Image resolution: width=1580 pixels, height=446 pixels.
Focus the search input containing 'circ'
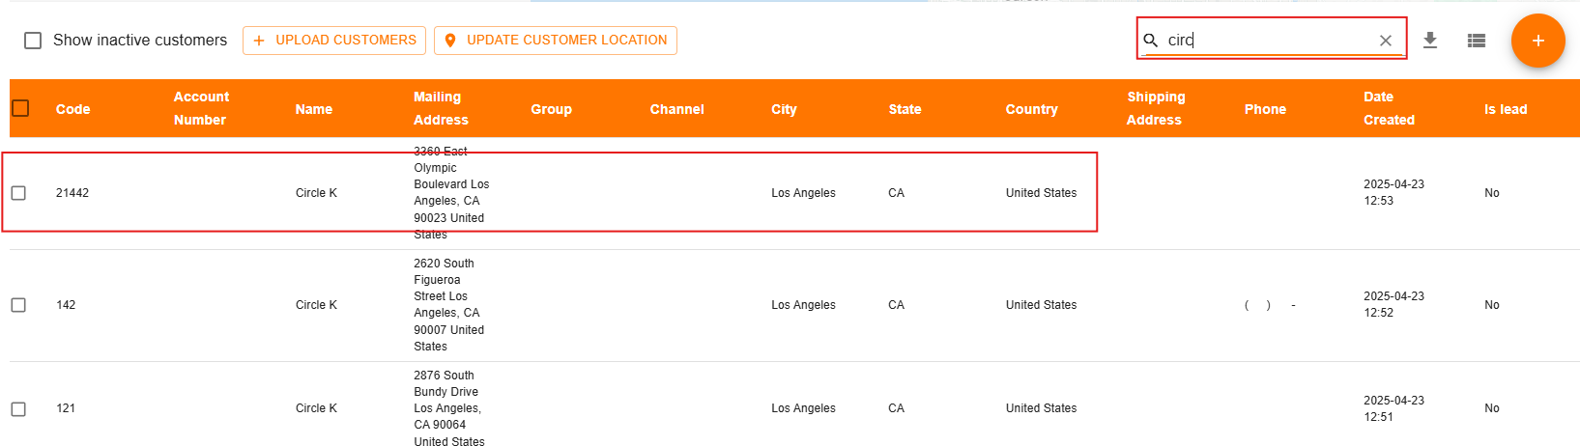click(x=1268, y=41)
